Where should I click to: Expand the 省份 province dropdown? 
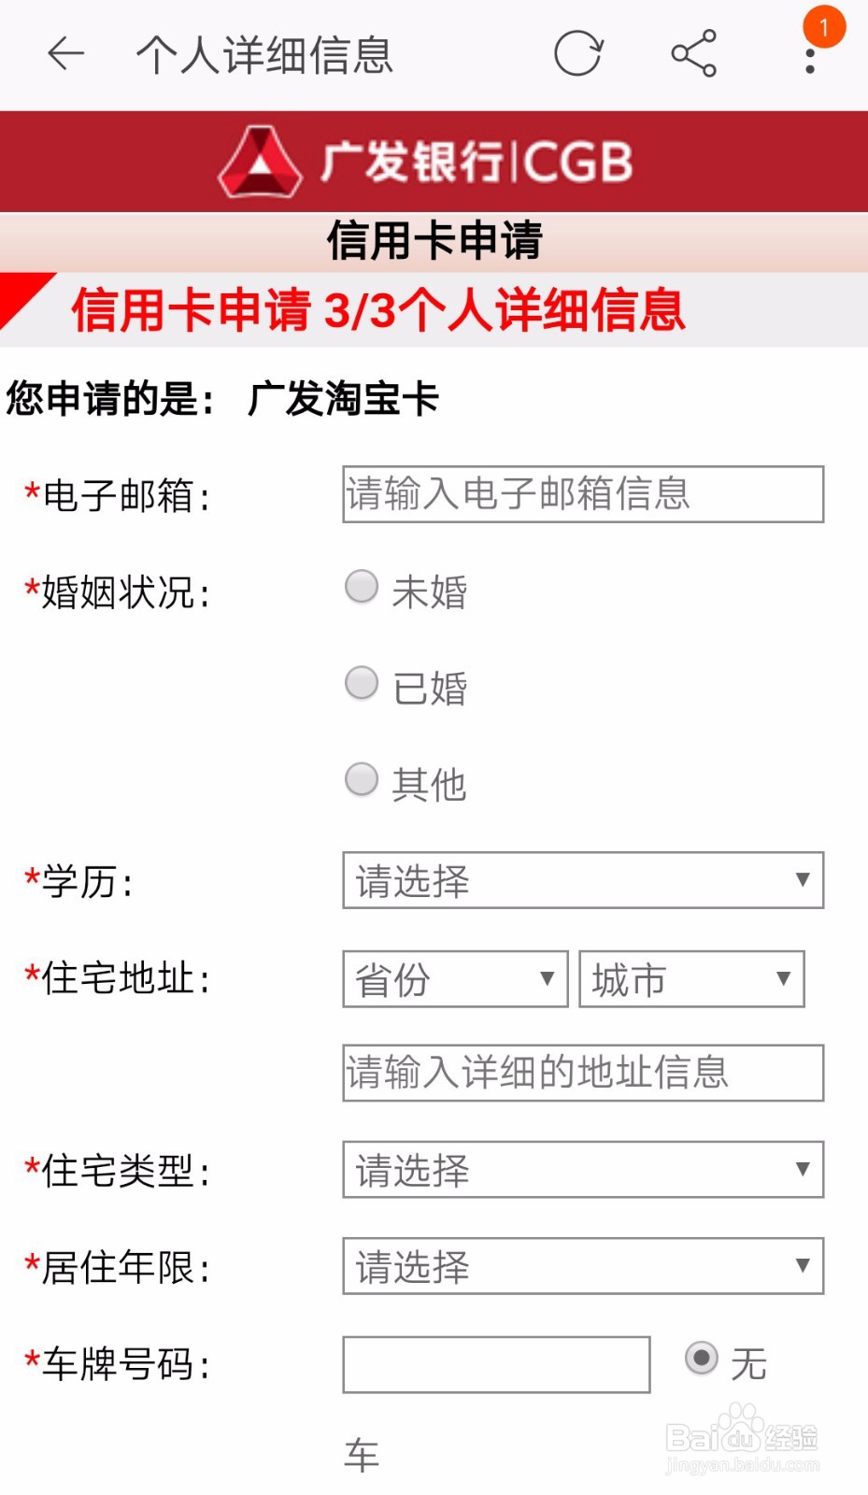(x=456, y=979)
